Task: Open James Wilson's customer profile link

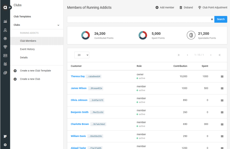Action: pos(78,88)
